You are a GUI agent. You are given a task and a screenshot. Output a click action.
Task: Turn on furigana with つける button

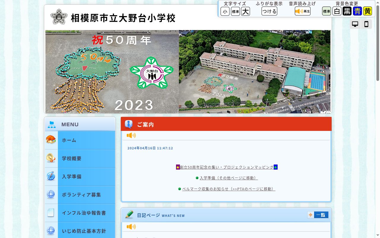point(269,11)
